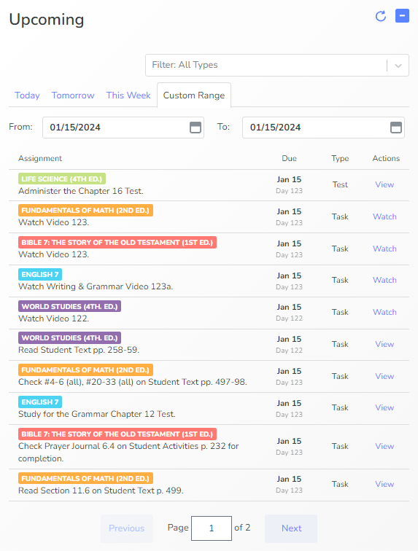Watch World Studies Video 122

[x=384, y=312]
